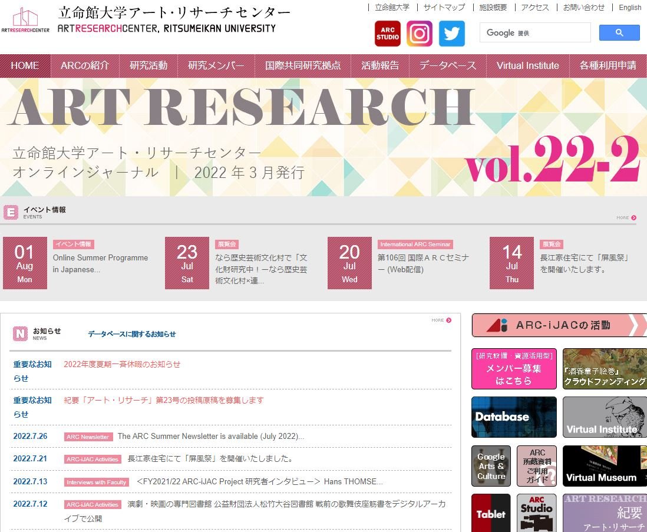This screenshot has width=647, height=532.
Task: Open the ARC Studio red icon
Action: pos(387,34)
